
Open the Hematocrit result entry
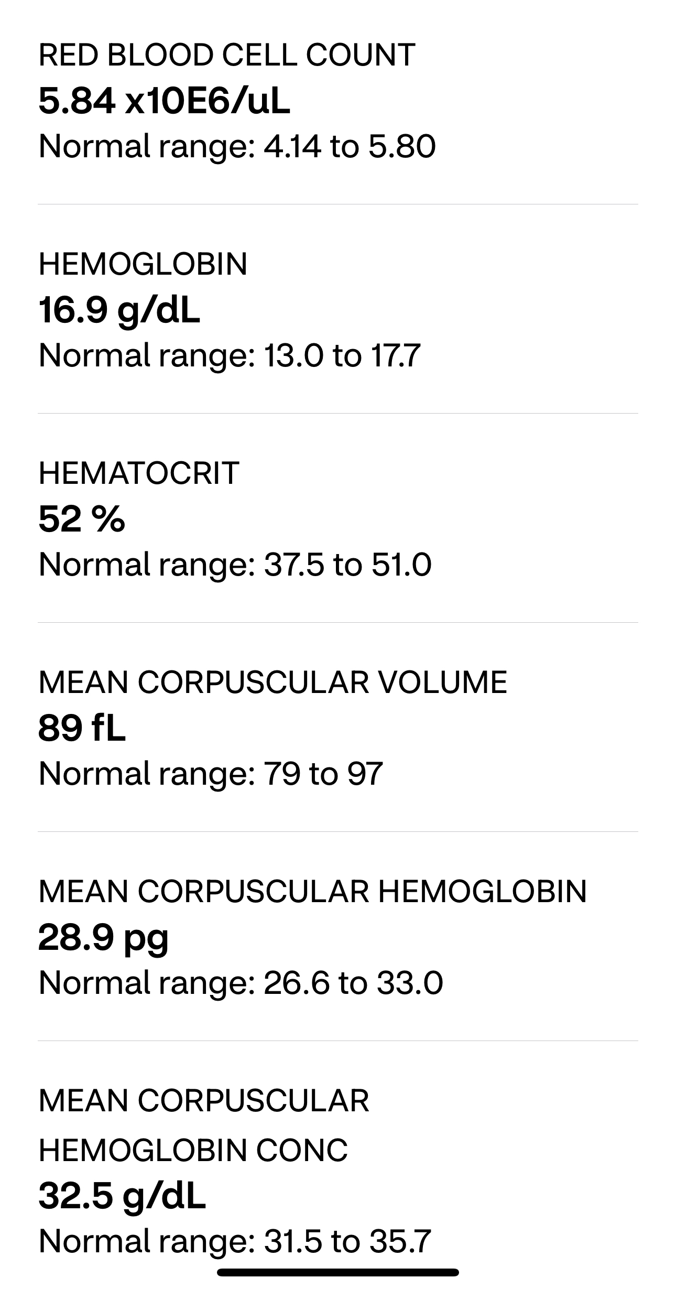(338, 518)
